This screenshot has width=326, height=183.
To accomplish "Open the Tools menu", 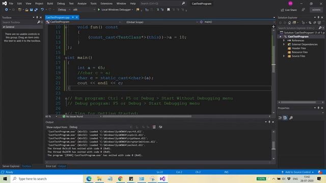I will [93, 4].
